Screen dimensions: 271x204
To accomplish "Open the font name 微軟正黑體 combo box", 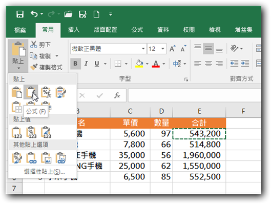I will [x=109, y=49].
